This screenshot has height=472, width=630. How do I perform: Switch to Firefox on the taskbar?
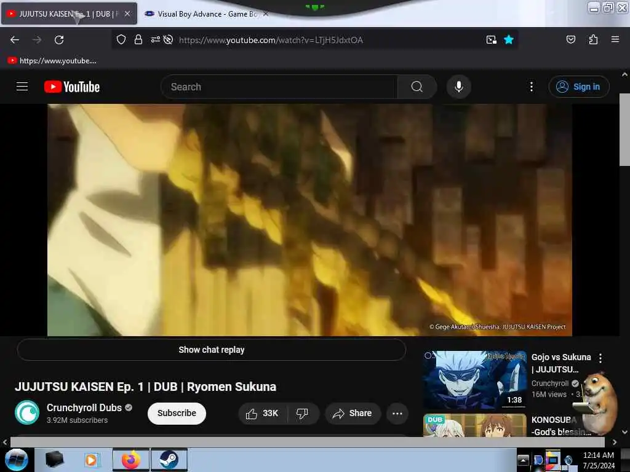click(130, 460)
